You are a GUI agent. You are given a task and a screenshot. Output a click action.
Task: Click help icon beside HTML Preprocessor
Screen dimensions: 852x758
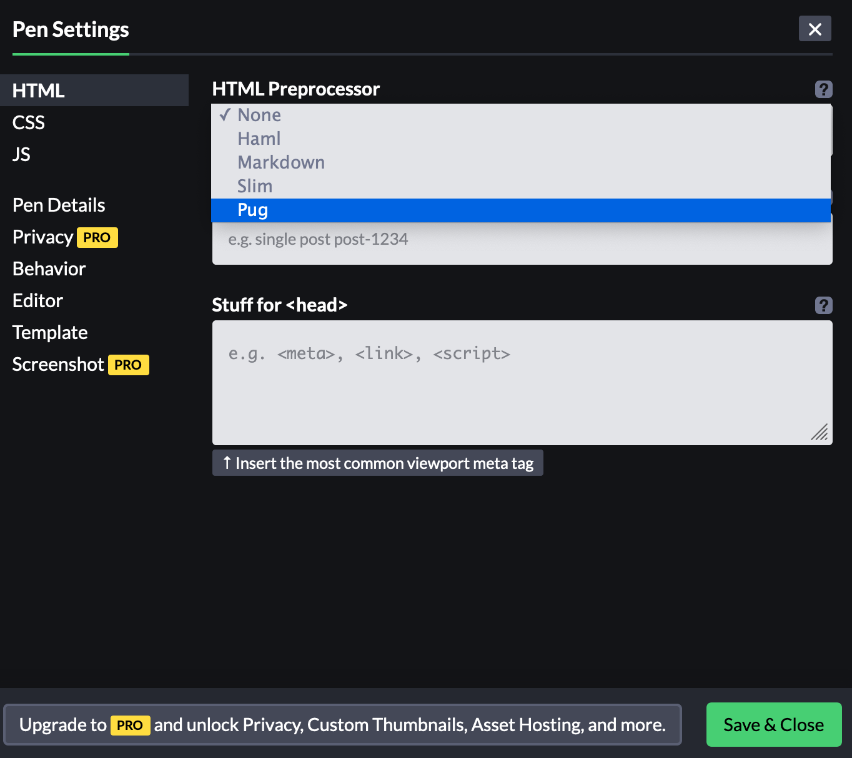[x=823, y=89]
